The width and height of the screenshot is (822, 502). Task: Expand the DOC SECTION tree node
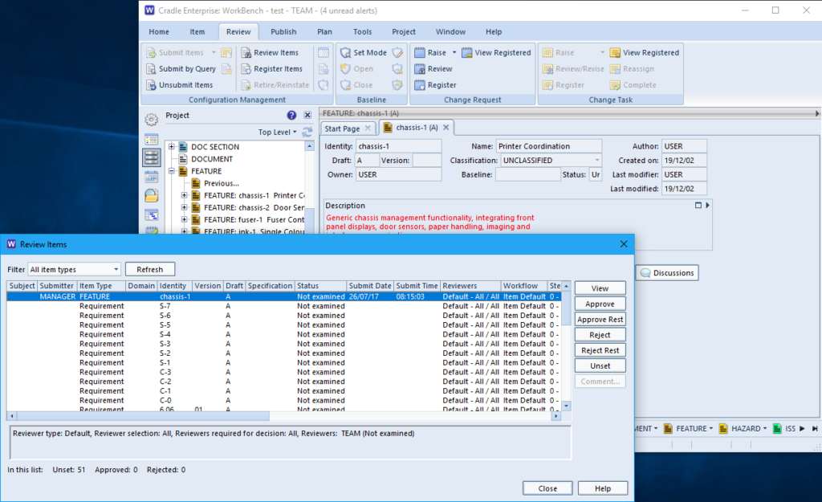(172, 147)
